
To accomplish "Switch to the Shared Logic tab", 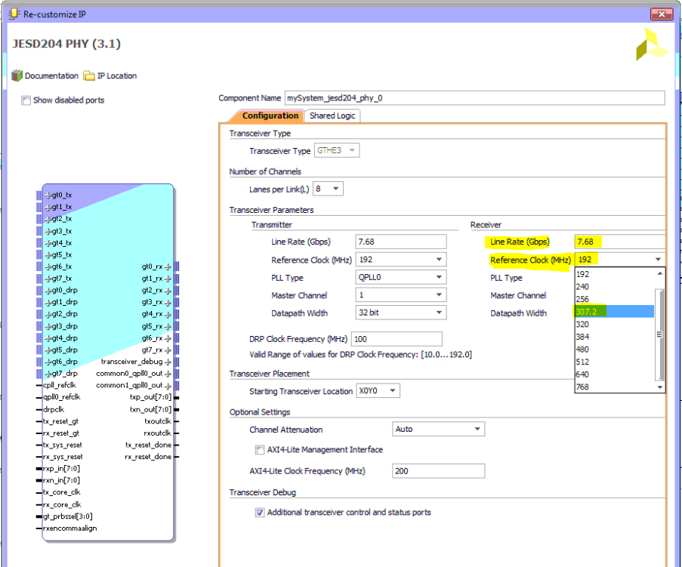I will [332, 116].
